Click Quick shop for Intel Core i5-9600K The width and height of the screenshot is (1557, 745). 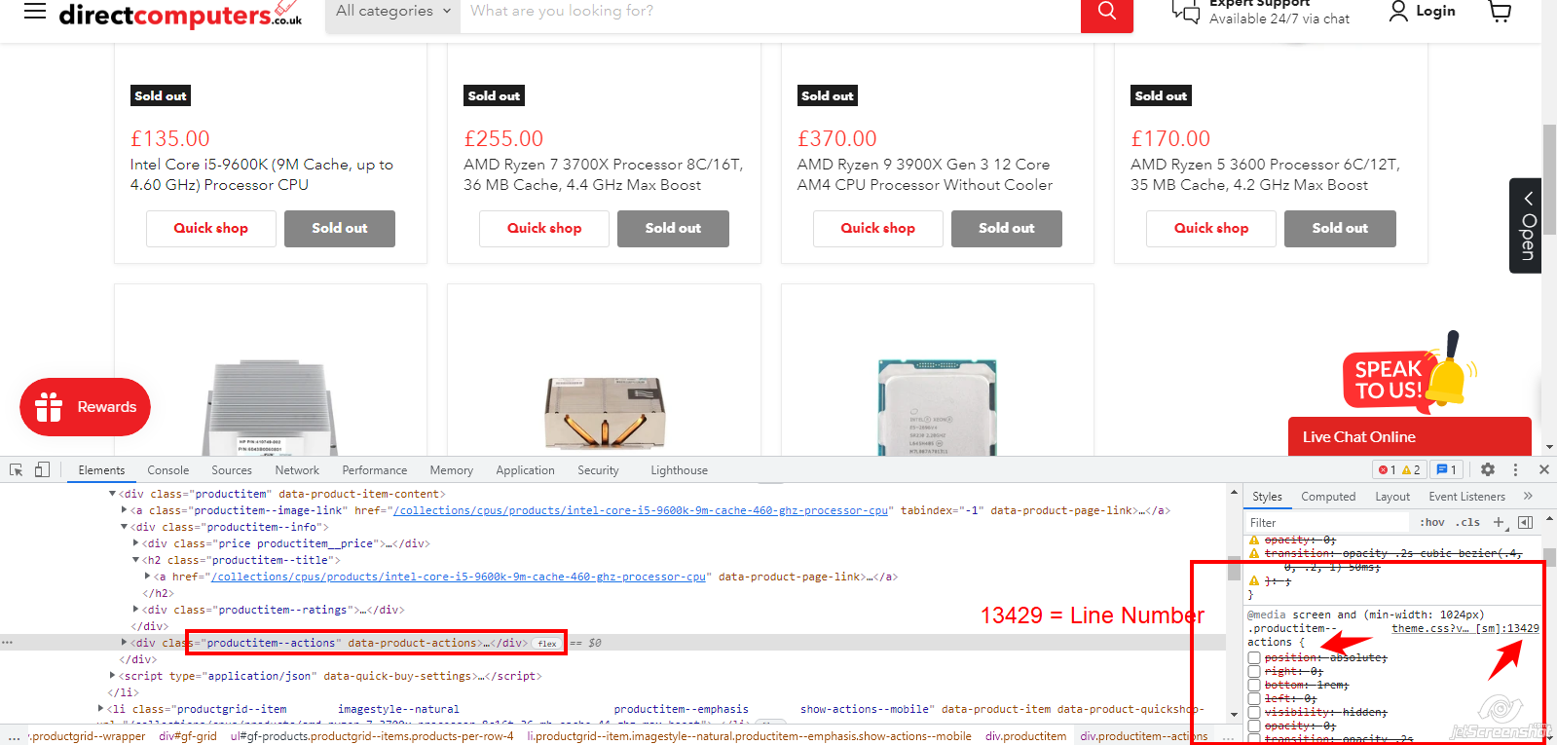(x=211, y=228)
